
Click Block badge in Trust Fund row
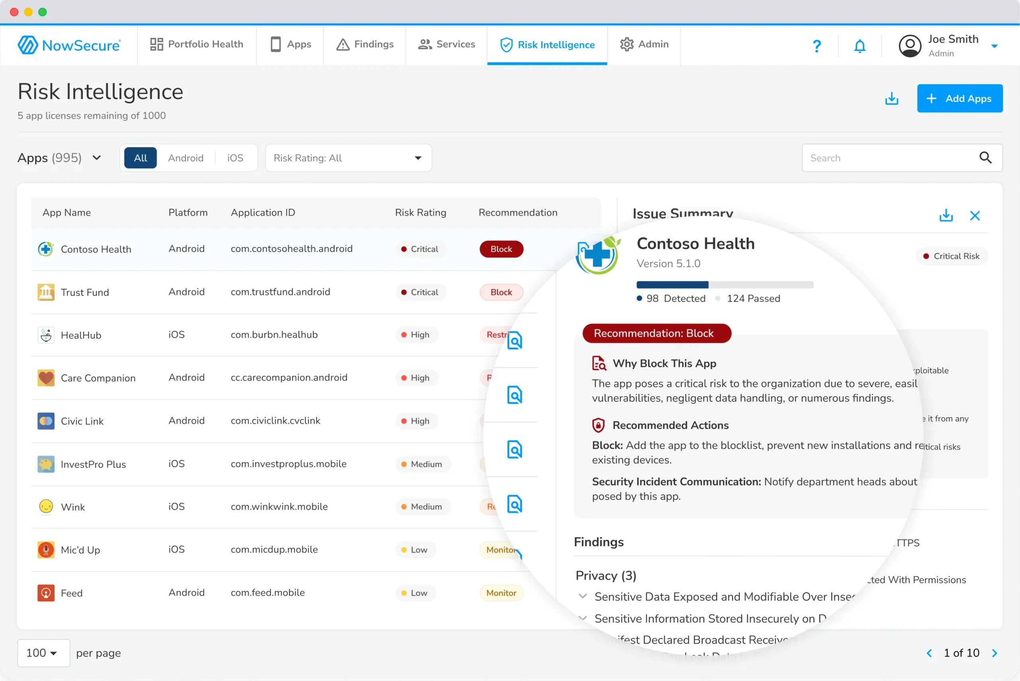click(501, 292)
